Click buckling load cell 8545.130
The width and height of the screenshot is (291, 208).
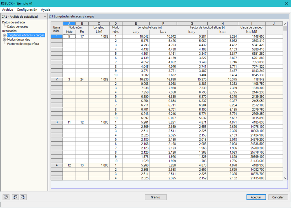tap(252, 75)
